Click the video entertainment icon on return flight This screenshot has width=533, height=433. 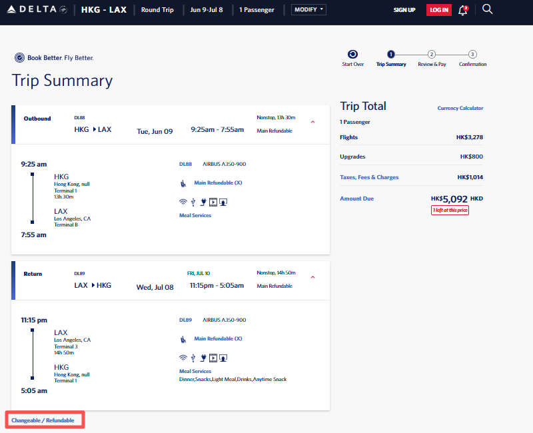click(x=213, y=358)
